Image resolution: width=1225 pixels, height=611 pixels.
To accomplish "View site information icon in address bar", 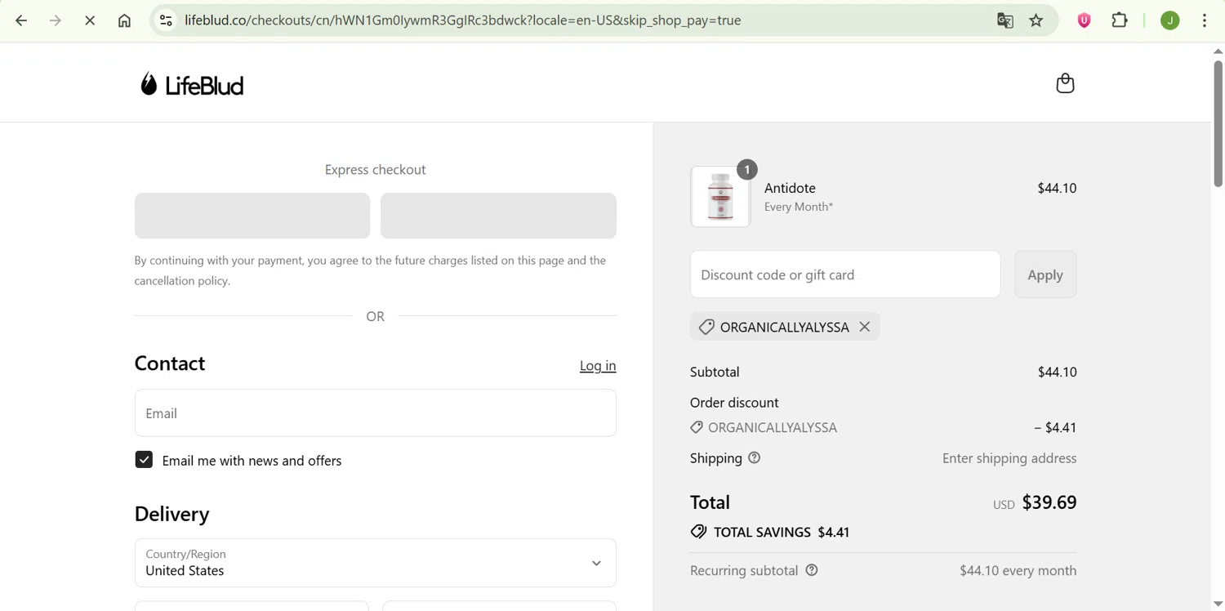I will (x=166, y=20).
